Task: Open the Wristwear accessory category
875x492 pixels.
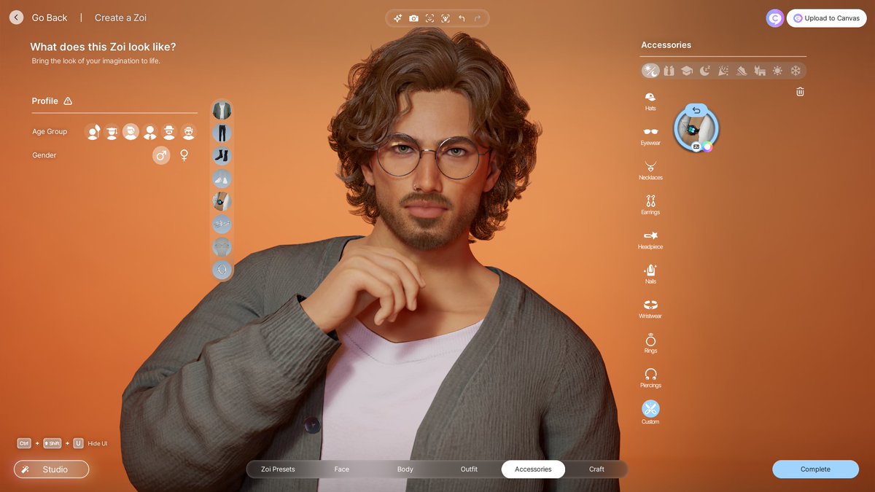Action: (x=650, y=309)
